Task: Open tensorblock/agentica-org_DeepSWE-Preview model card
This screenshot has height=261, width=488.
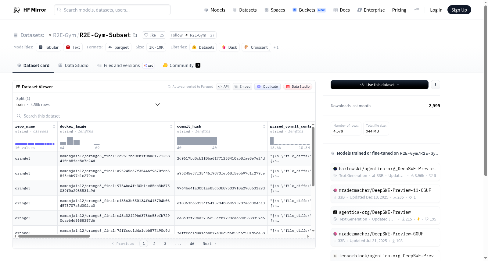Action: (x=385, y=256)
